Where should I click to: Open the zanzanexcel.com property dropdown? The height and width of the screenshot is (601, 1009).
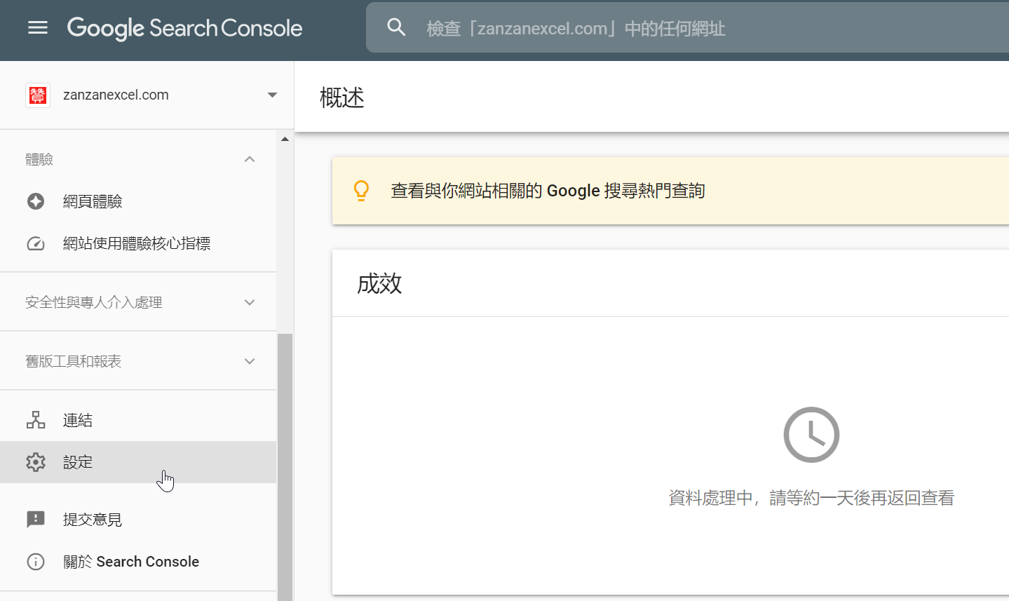pos(272,95)
